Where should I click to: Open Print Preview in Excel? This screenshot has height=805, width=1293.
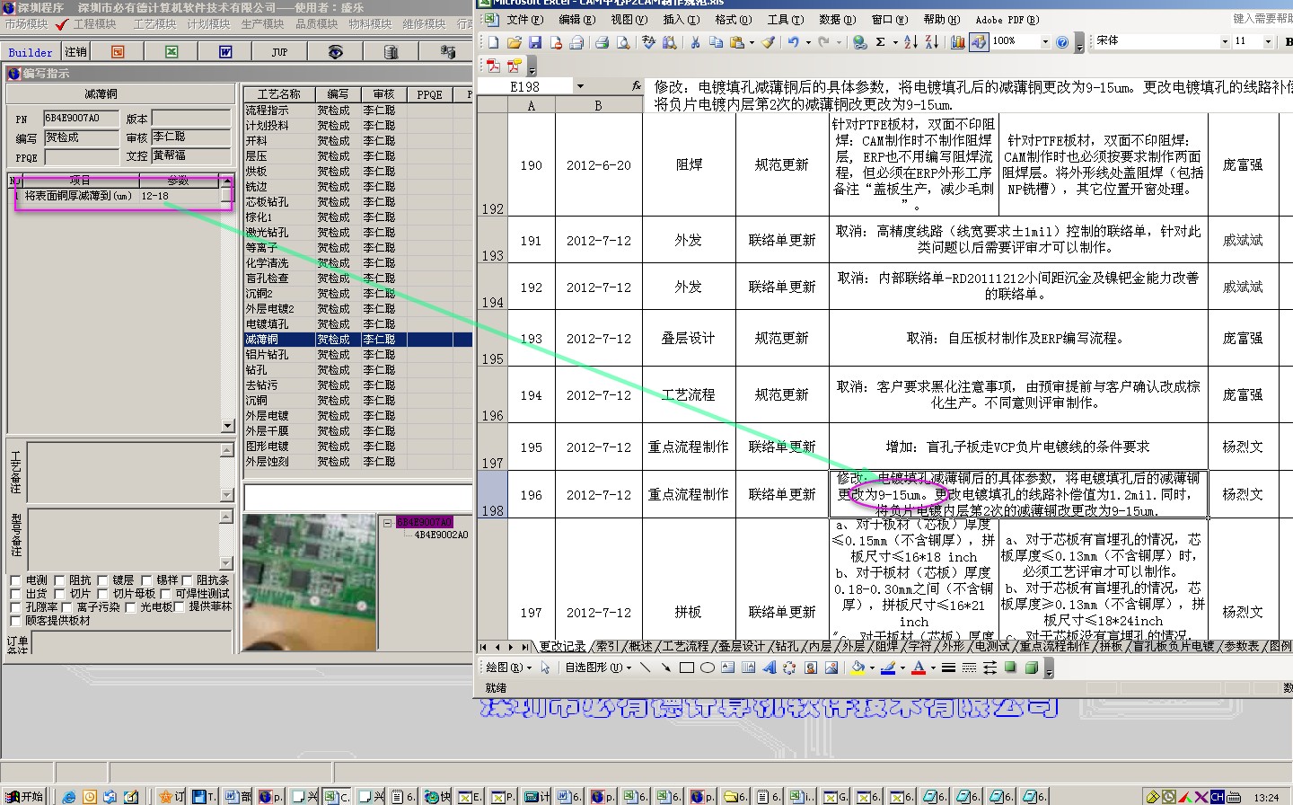click(x=621, y=41)
